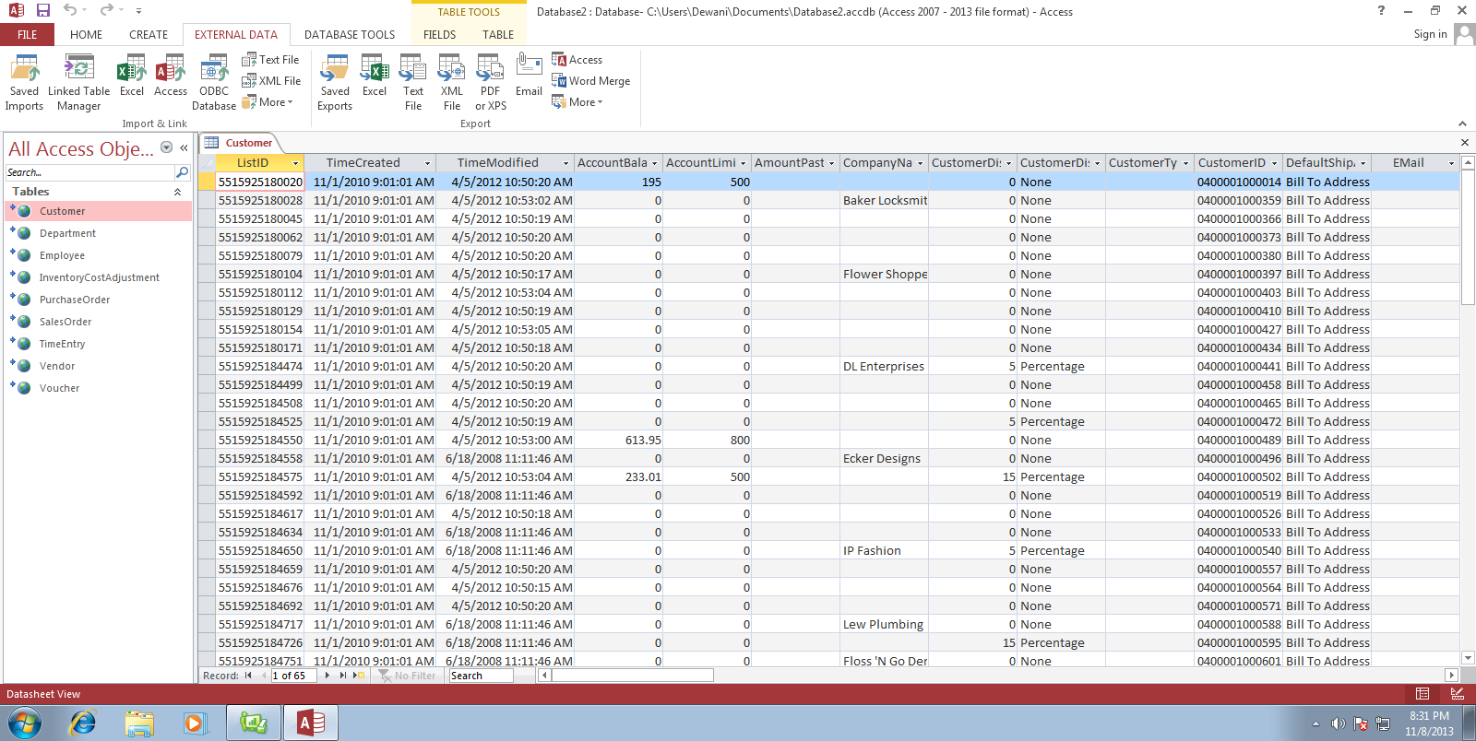Click the vertical scrollbar down arrow
Viewport: 1476px width, 741px height.
click(x=1469, y=660)
